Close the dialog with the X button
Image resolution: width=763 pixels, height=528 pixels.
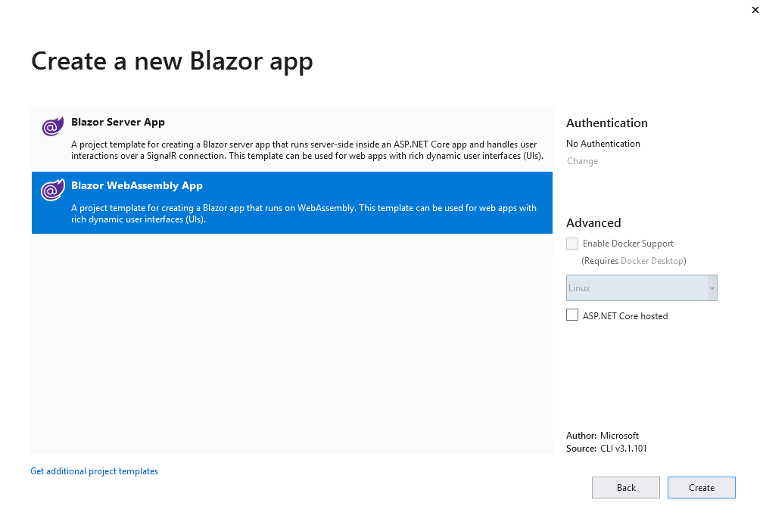tap(755, 10)
